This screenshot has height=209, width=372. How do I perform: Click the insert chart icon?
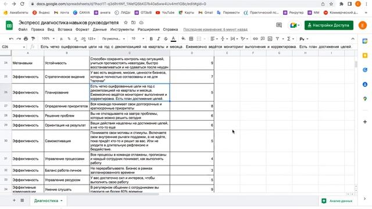[270, 39]
